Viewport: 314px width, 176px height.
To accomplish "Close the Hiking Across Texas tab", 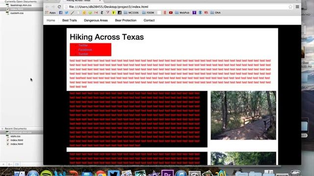I will click(x=100, y=0).
